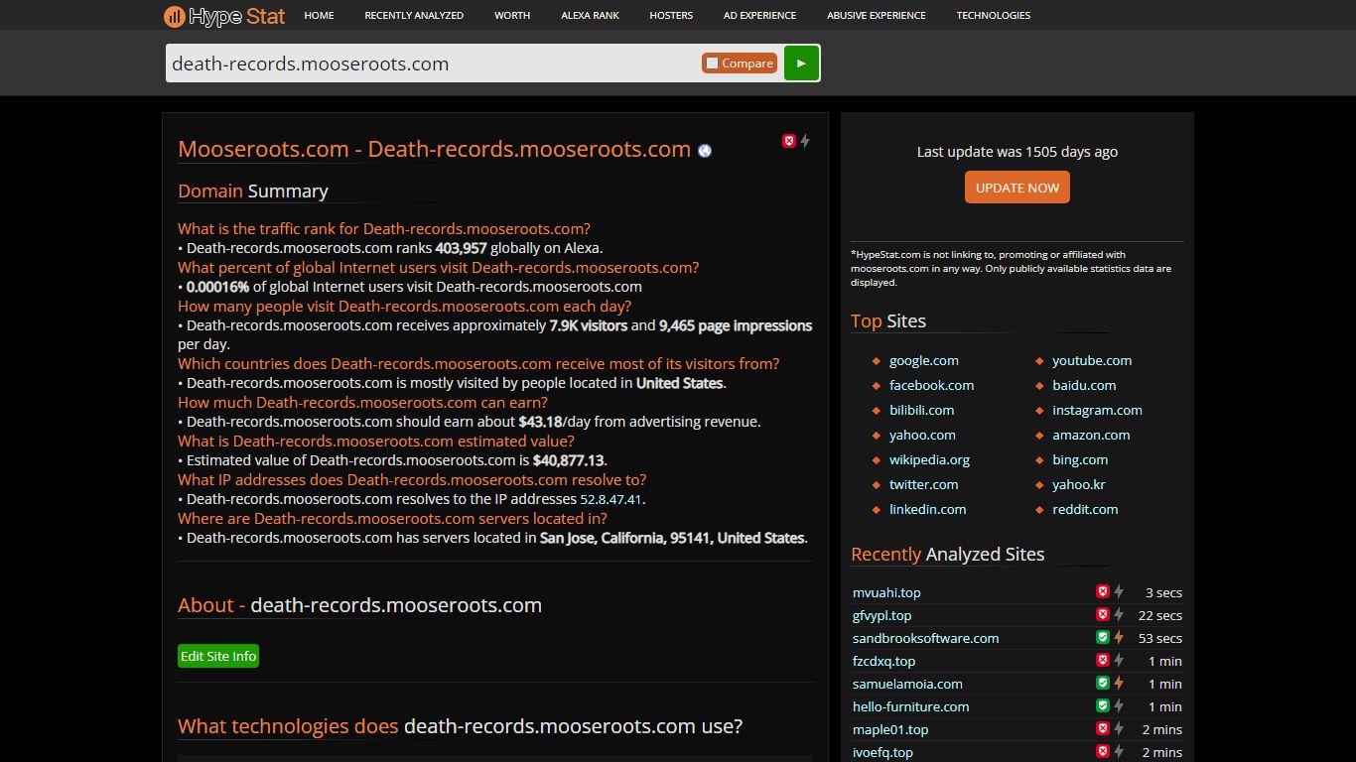Click the green shield icon for sandbrooksoftware.com
Image resolution: width=1356 pixels, height=762 pixels.
pyautogui.click(x=1102, y=637)
